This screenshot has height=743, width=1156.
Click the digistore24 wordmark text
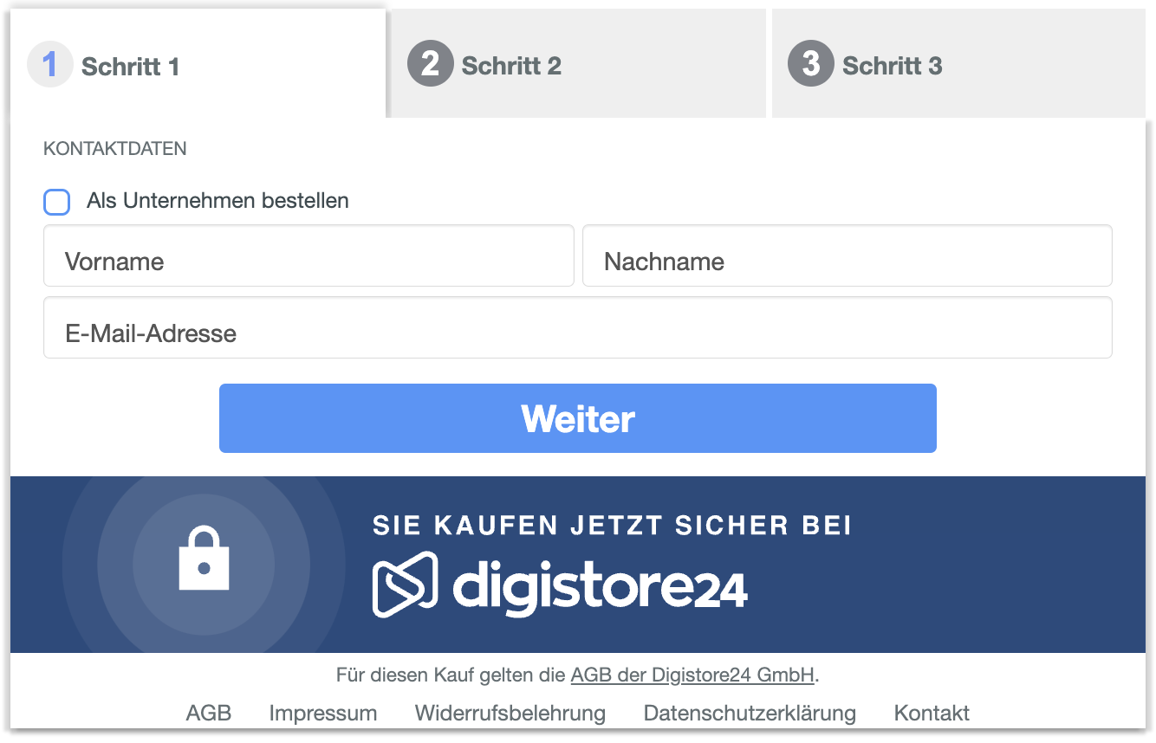600,586
